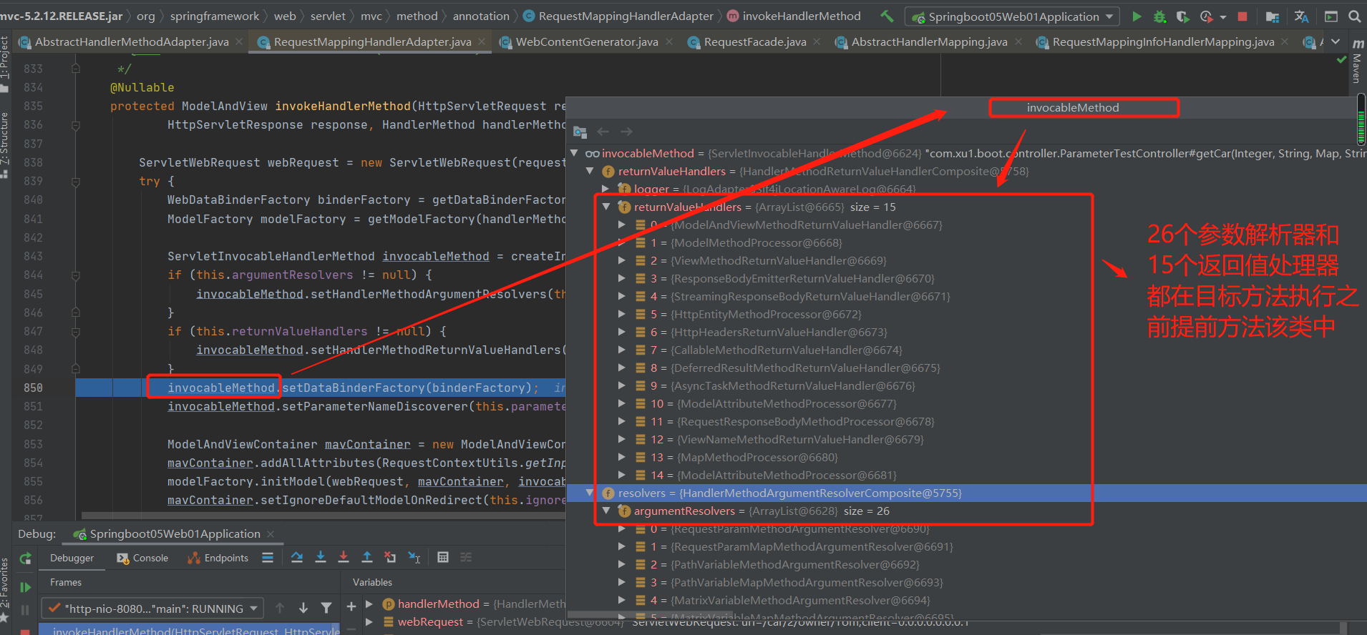Image resolution: width=1367 pixels, height=635 pixels.
Task: Open the Console tab in the Debug panel
Action: tap(142, 558)
